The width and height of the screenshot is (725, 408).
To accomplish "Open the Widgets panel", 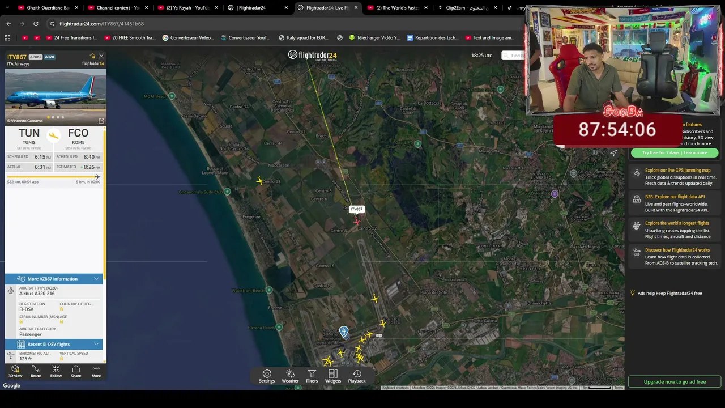I will (333, 376).
